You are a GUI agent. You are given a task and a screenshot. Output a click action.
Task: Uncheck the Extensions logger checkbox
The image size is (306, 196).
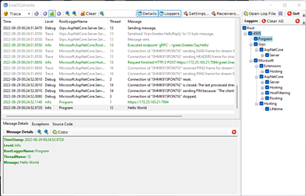[261, 66]
